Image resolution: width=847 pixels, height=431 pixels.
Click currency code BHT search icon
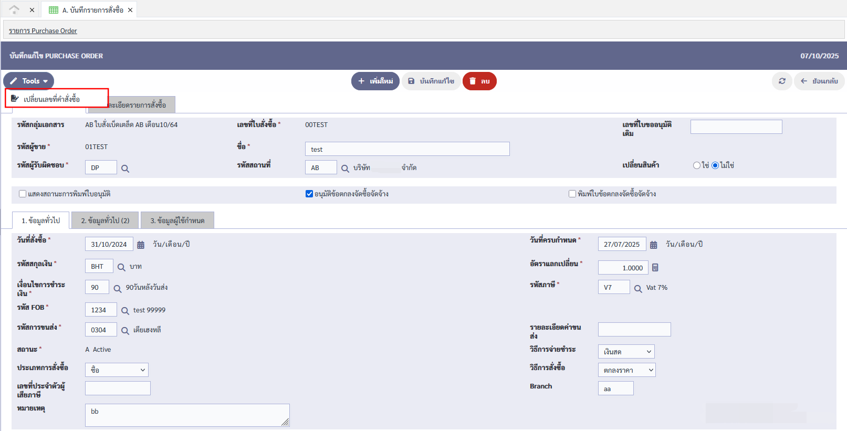[121, 267]
